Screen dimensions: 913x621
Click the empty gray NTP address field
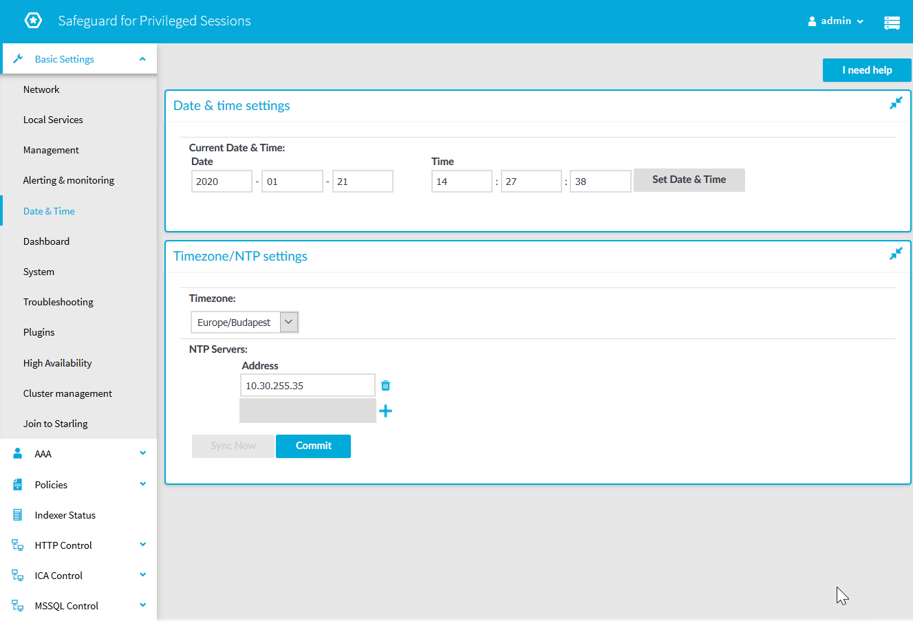point(308,411)
